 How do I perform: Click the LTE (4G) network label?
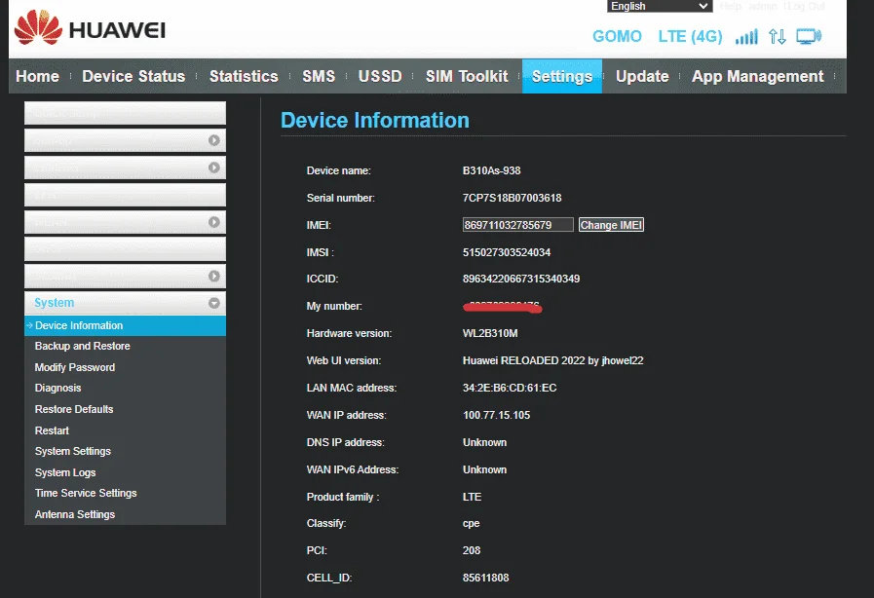[690, 37]
